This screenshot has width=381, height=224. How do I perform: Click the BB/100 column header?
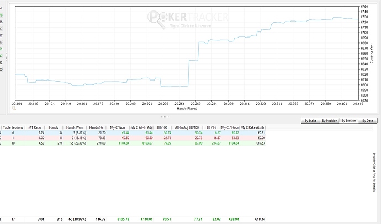coord(162,127)
